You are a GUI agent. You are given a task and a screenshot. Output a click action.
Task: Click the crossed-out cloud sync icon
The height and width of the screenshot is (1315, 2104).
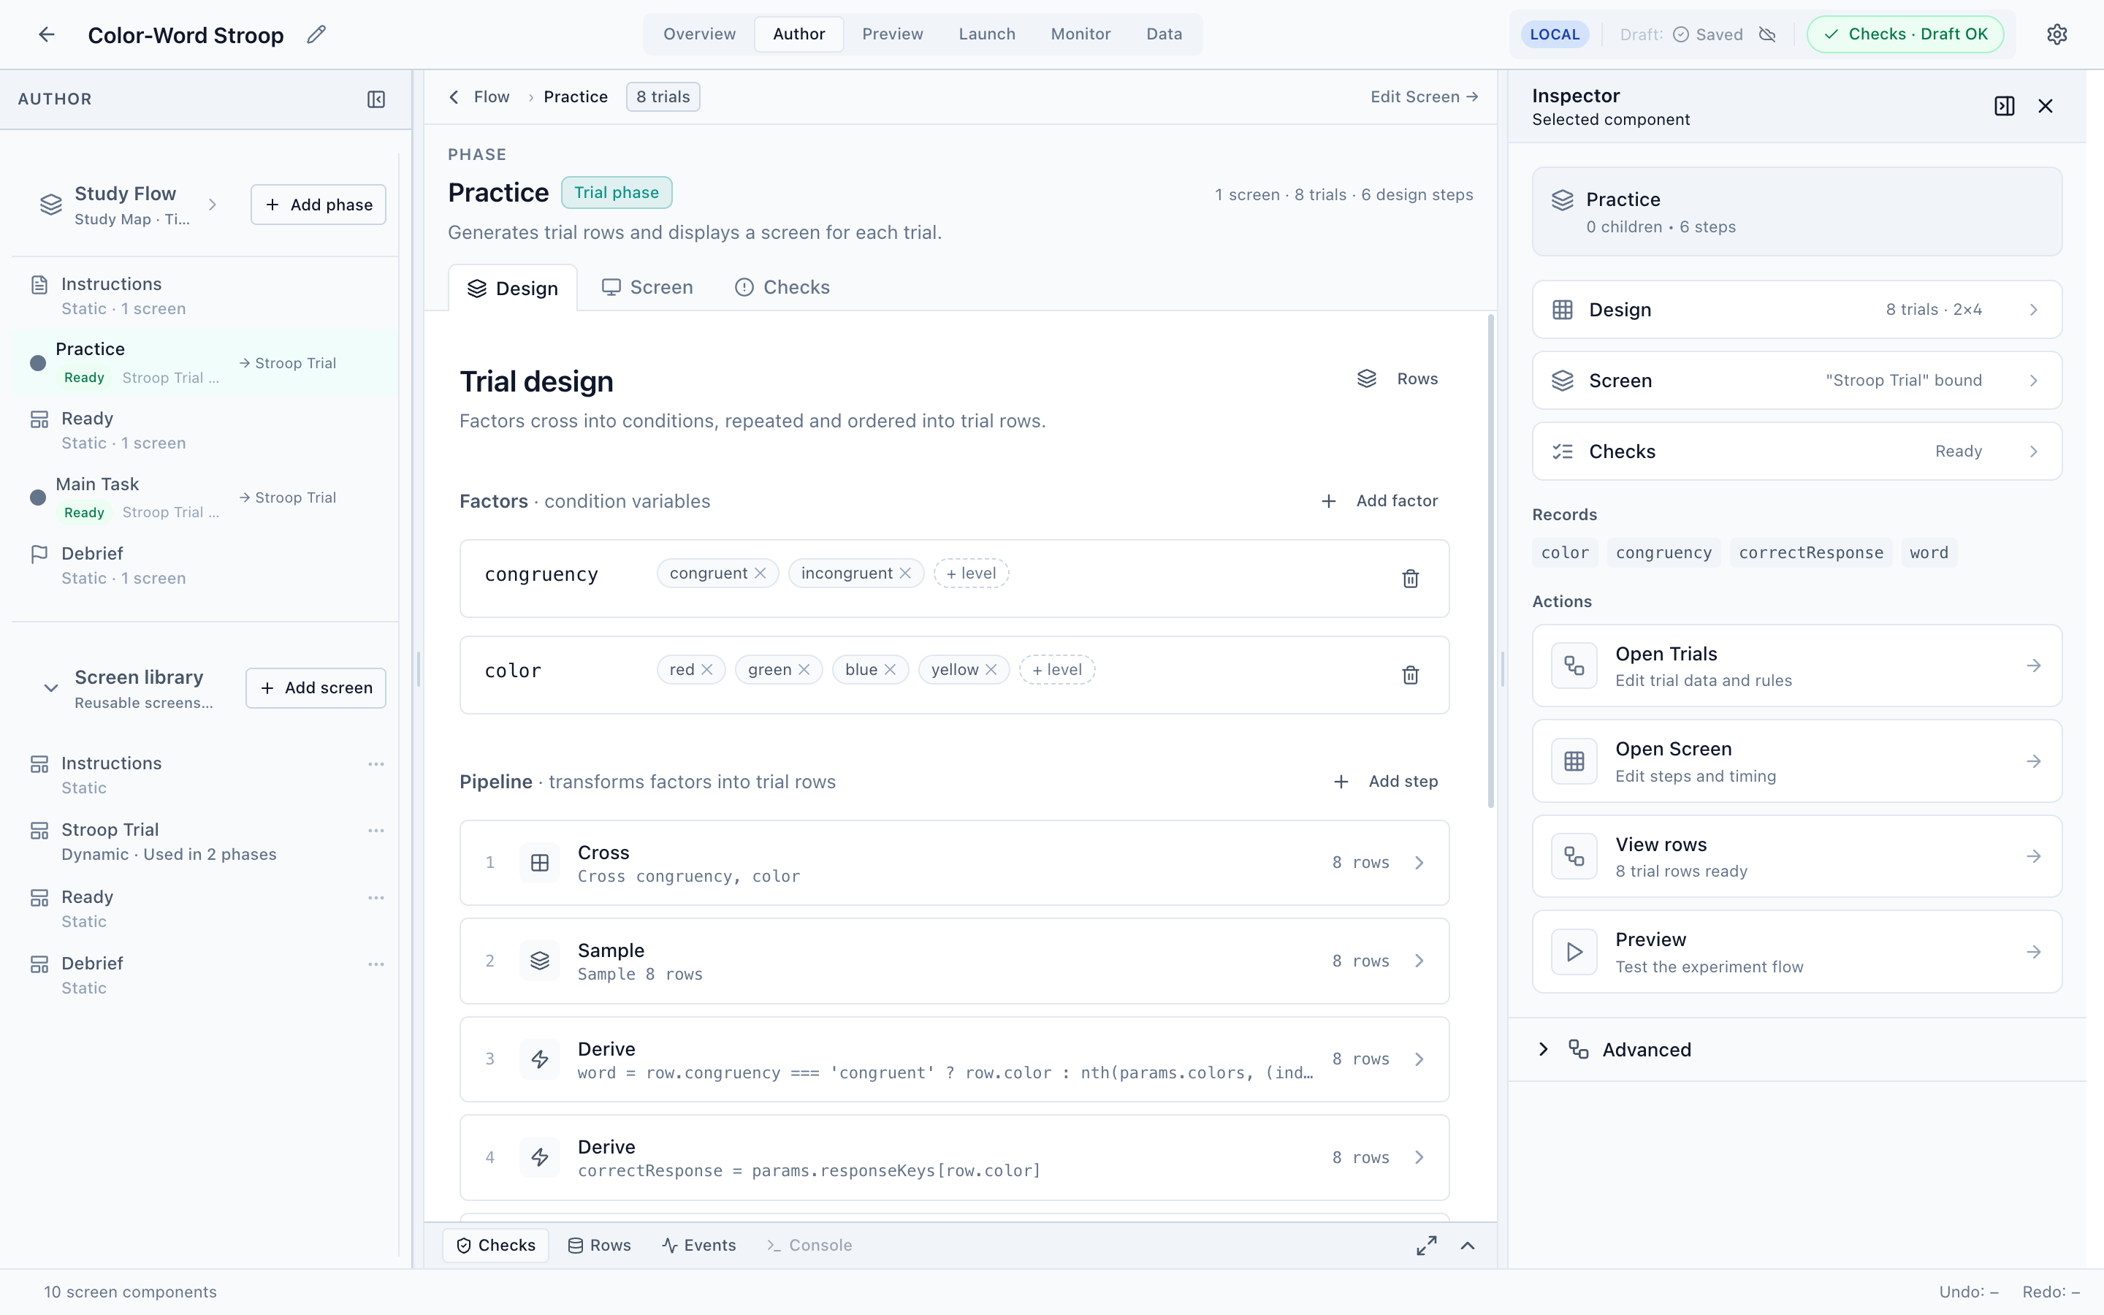(x=1766, y=35)
